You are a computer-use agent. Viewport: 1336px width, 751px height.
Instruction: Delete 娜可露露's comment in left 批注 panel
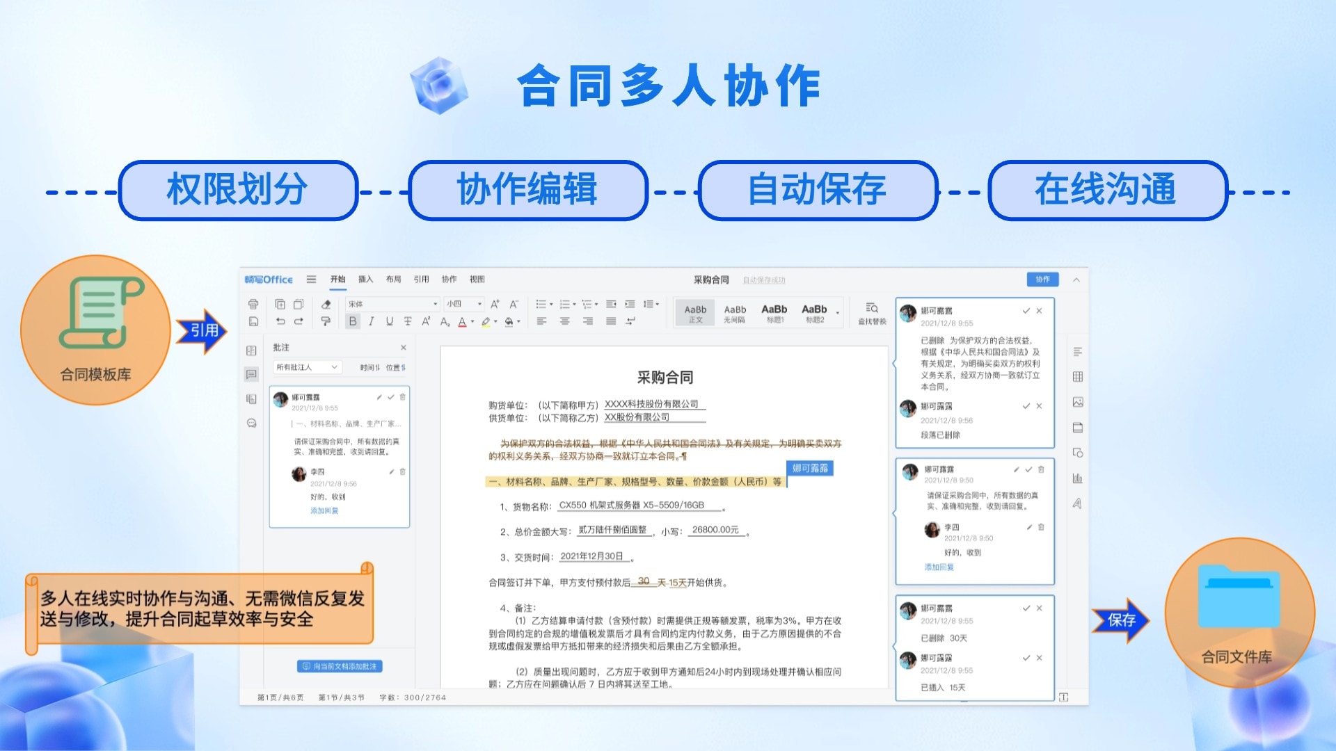[402, 397]
